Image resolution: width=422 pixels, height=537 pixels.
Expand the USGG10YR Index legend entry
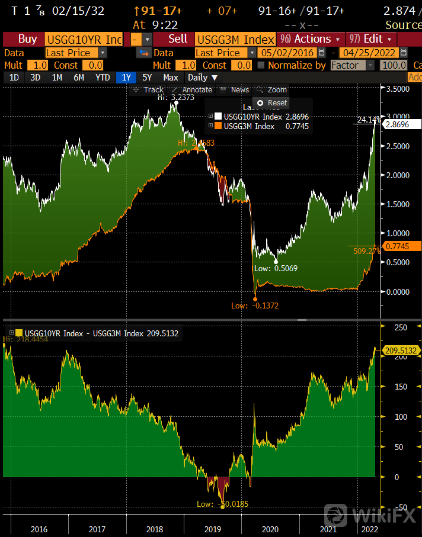[x=210, y=117]
